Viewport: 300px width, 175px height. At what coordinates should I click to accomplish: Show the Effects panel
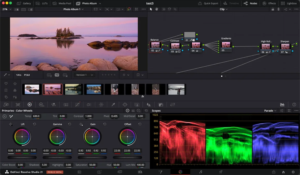[x=269, y=3]
